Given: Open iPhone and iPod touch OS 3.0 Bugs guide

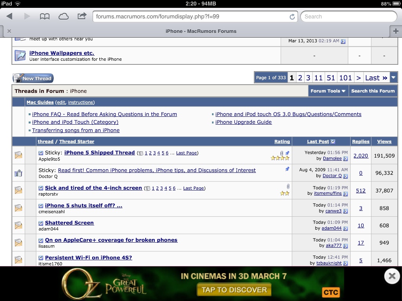Looking at the screenshot, I should pyautogui.click(x=288, y=114).
